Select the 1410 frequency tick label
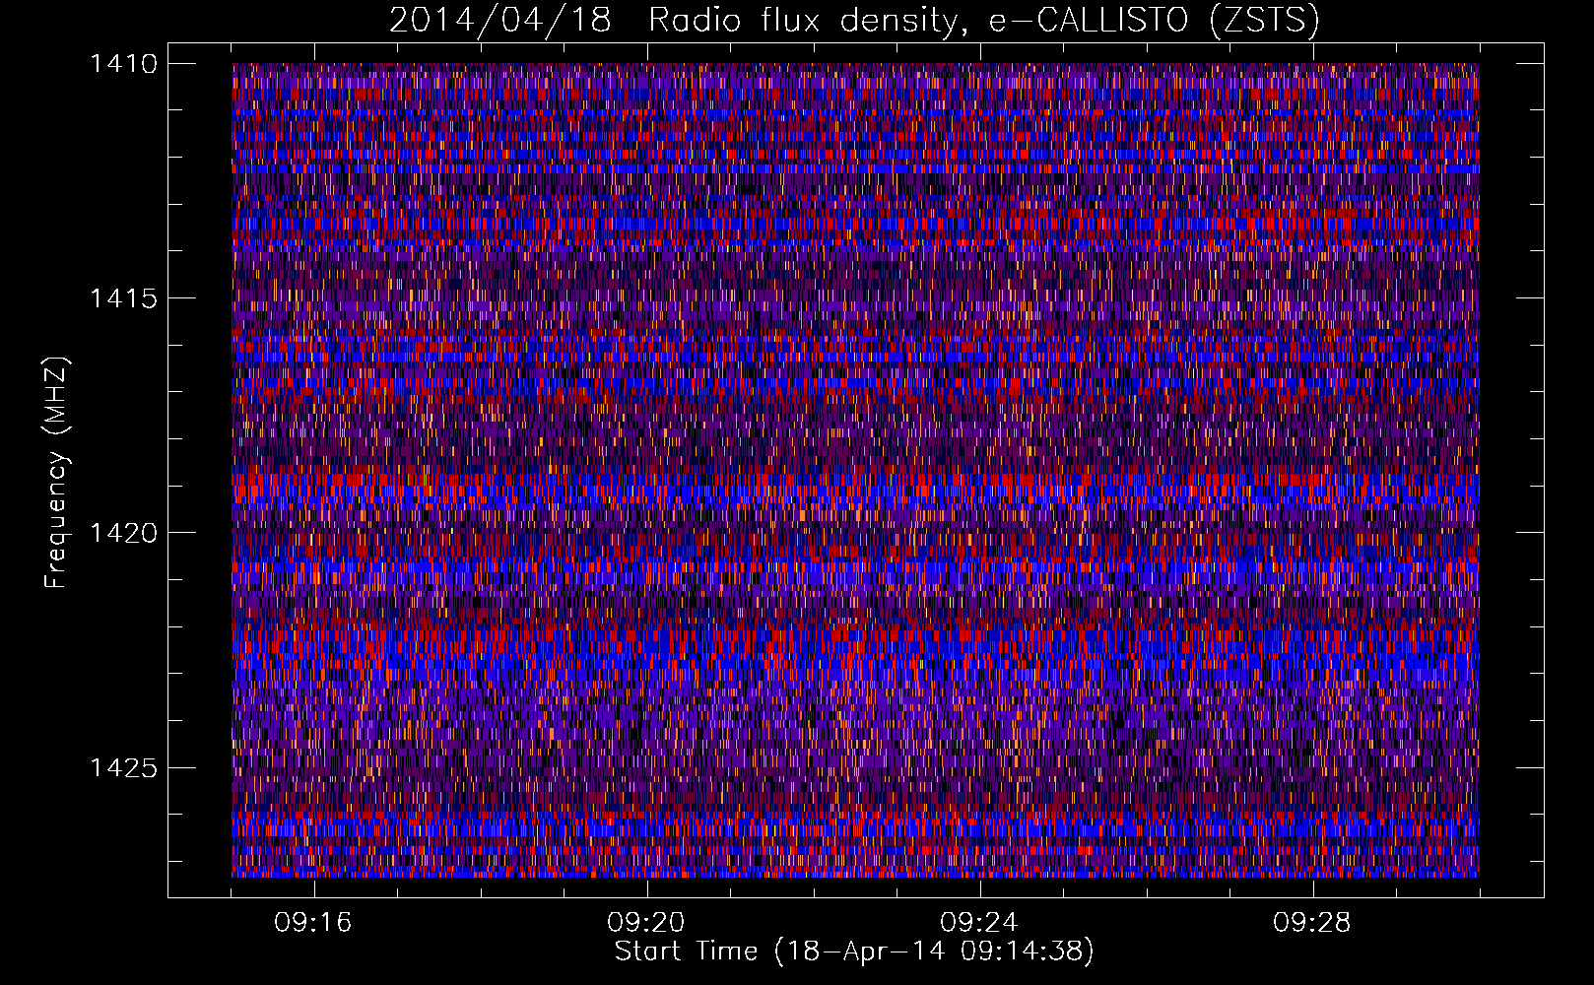 pos(123,64)
